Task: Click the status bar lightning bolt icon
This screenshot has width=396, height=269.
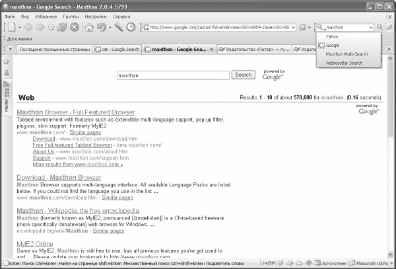Action: [x=281, y=263]
